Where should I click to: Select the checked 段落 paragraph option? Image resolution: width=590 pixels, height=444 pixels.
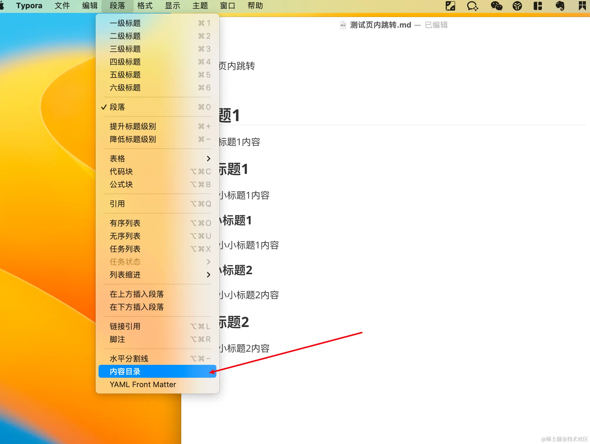pyautogui.click(x=117, y=107)
